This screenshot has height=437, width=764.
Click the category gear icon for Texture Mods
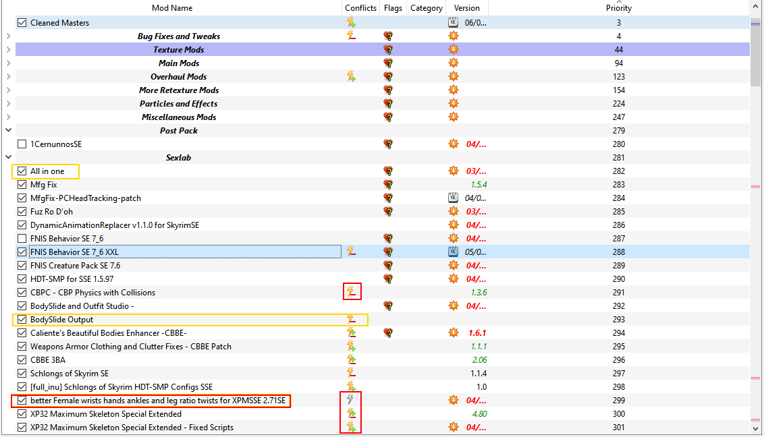[x=454, y=50]
